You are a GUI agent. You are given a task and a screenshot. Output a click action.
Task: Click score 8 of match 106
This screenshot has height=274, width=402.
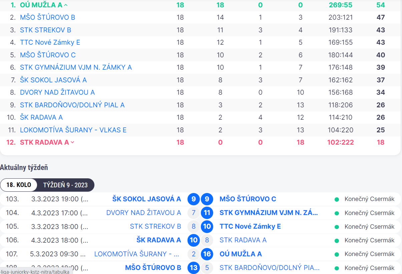[207, 240]
